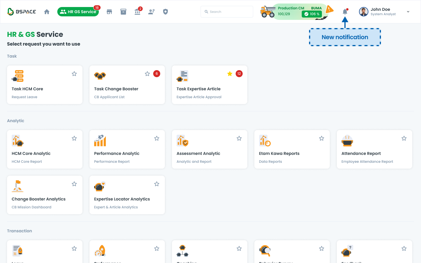The image size is (421, 263).
Task: Open the archive box icon in navbar
Action: pos(123,12)
